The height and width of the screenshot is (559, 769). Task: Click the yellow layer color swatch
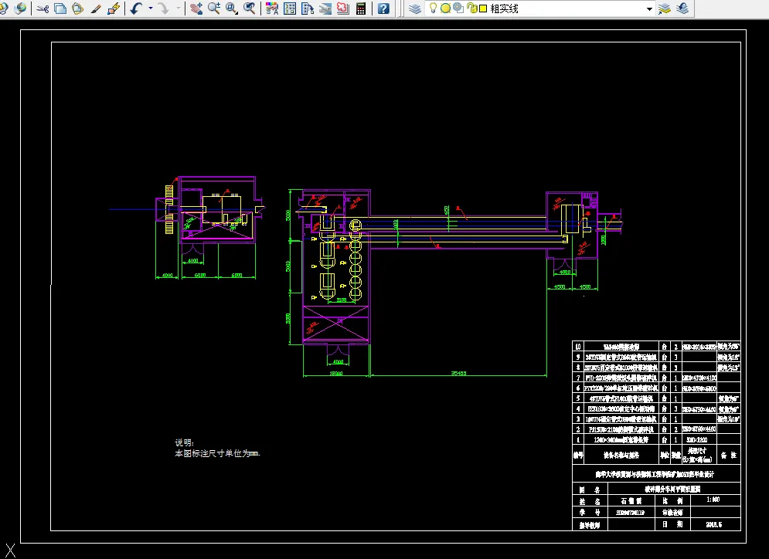[483, 8]
